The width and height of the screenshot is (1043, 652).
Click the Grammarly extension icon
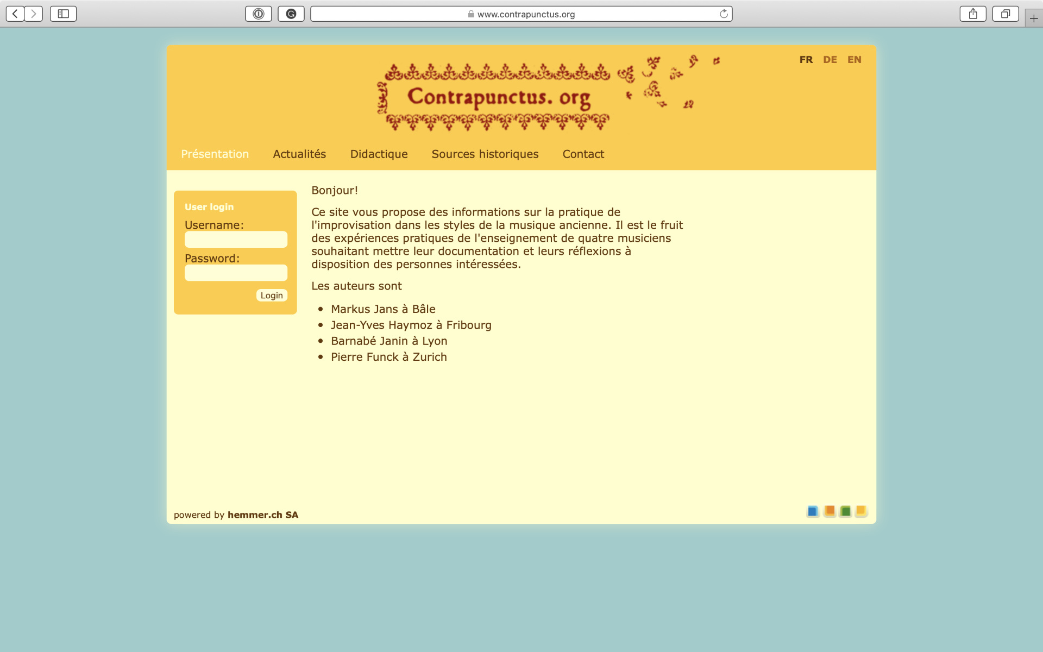point(291,14)
